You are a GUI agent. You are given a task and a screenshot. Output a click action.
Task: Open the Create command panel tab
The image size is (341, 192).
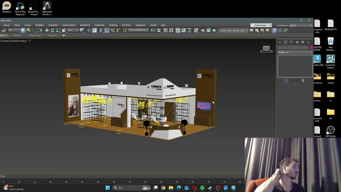pyautogui.click(x=280, y=42)
